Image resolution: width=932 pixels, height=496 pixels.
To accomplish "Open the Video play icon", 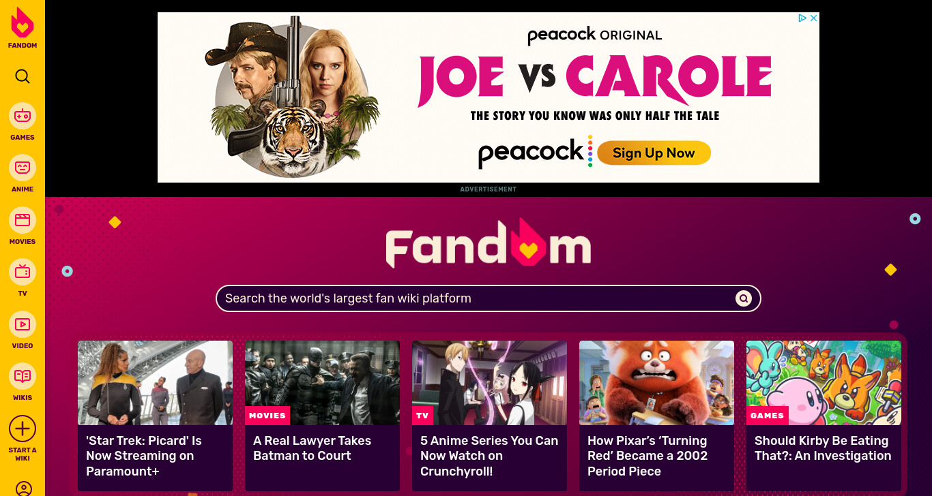I will pos(23,324).
